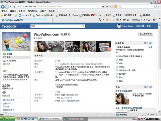Open the 網頁(P) command bar dropdown
Viewport: 161px width, 121px height.
pos(127,20)
